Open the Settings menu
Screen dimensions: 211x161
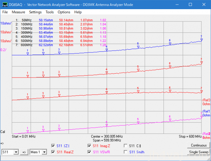[x=35, y=12]
